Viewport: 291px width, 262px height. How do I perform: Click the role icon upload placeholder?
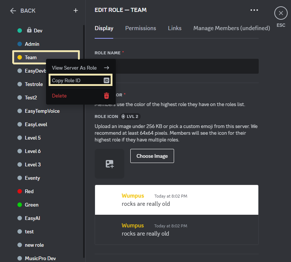coord(109,164)
